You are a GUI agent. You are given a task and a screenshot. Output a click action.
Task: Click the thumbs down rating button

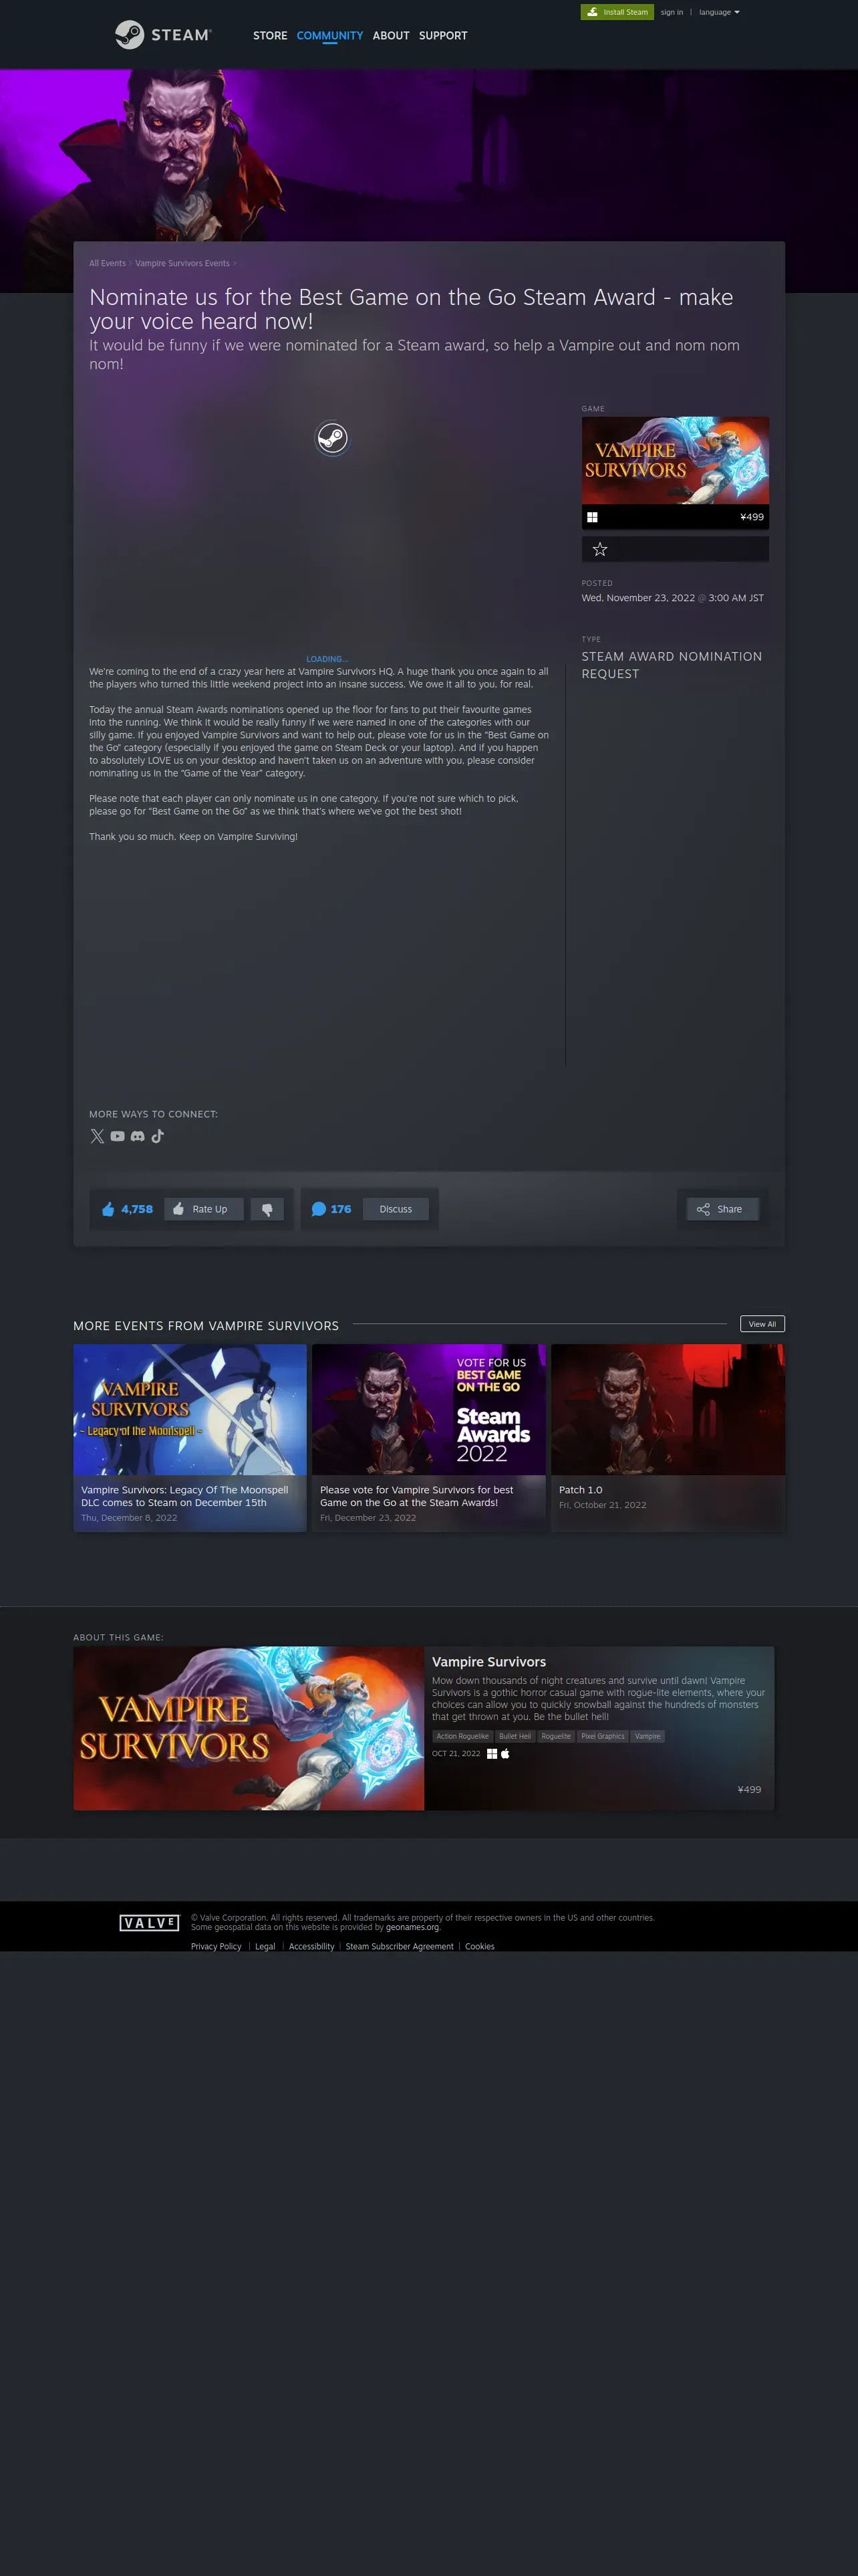pos(267,1209)
